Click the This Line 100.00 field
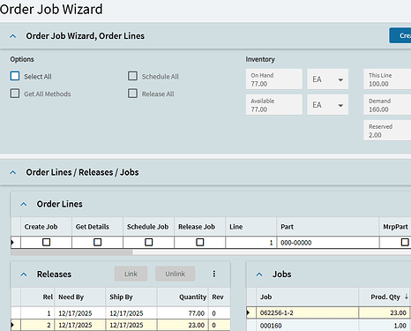Viewport: 411px width, 331px height. [387, 79]
